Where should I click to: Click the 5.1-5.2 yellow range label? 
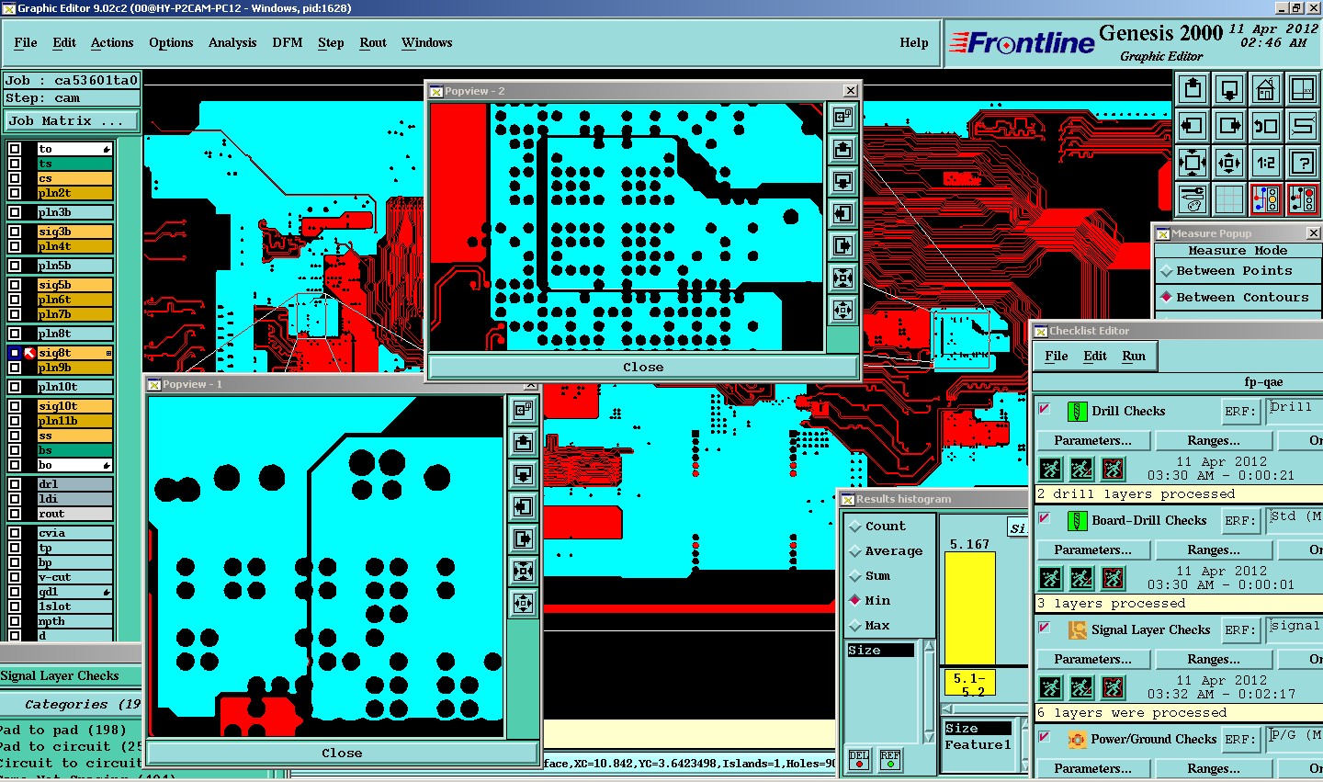tap(970, 684)
